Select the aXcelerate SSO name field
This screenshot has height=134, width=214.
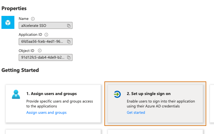tap(43, 26)
